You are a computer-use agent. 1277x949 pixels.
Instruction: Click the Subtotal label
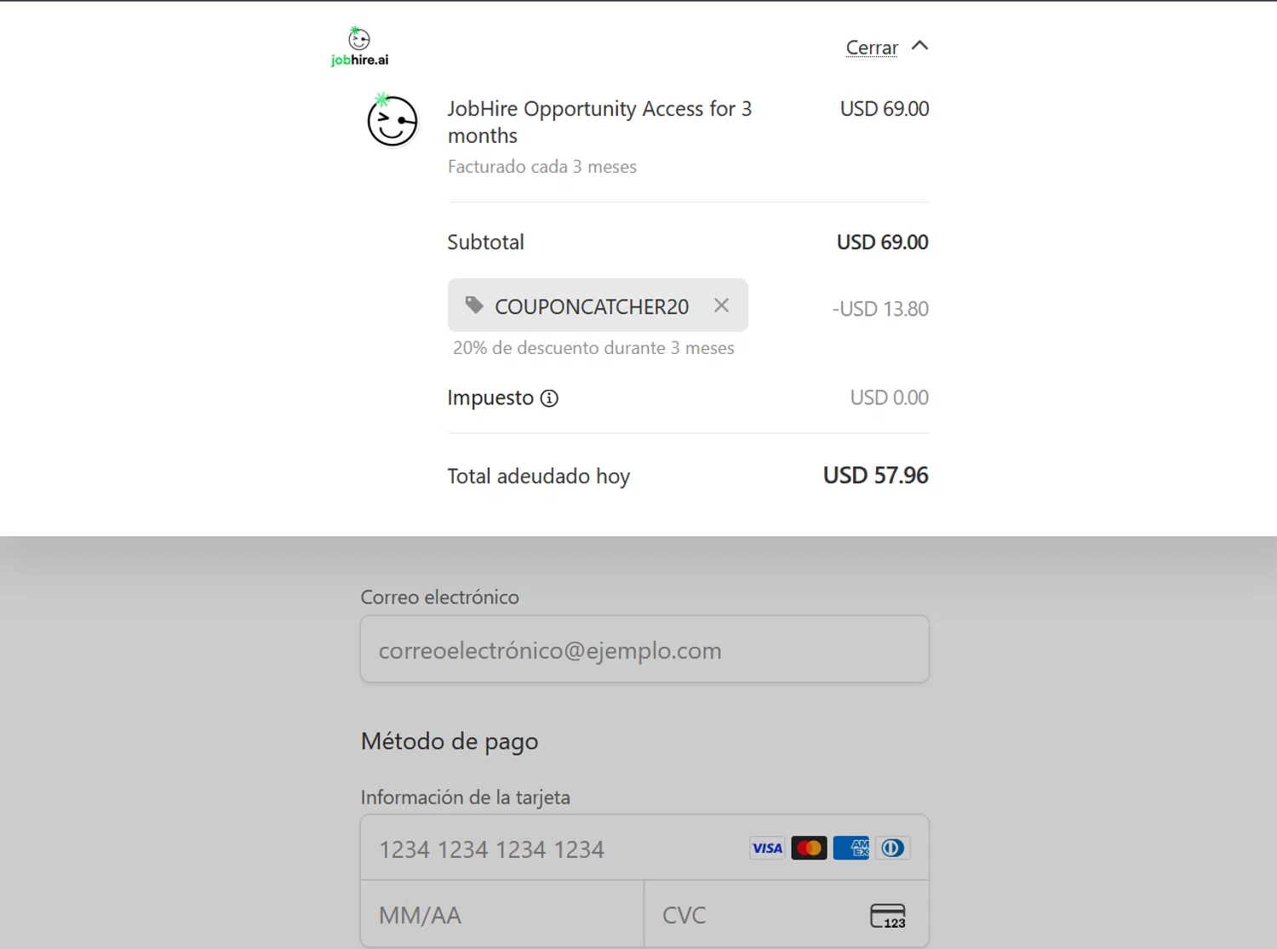(486, 243)
